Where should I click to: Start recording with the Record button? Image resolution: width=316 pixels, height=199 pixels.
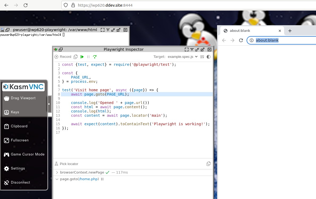[x=63, y=57]
